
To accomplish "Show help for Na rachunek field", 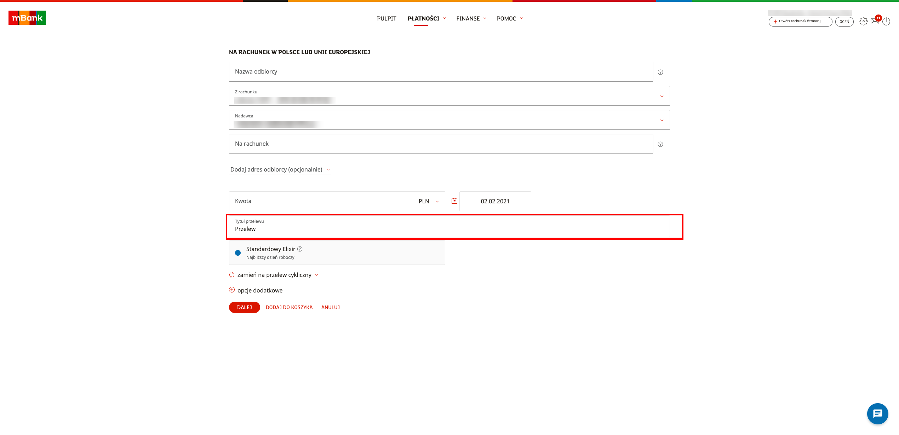I will click(x=660, y=144).
